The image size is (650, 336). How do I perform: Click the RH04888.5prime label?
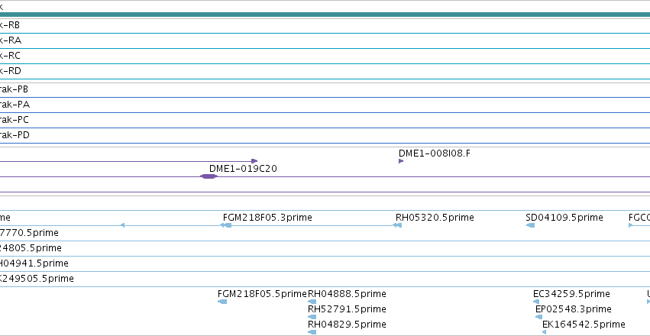[347, 294]
